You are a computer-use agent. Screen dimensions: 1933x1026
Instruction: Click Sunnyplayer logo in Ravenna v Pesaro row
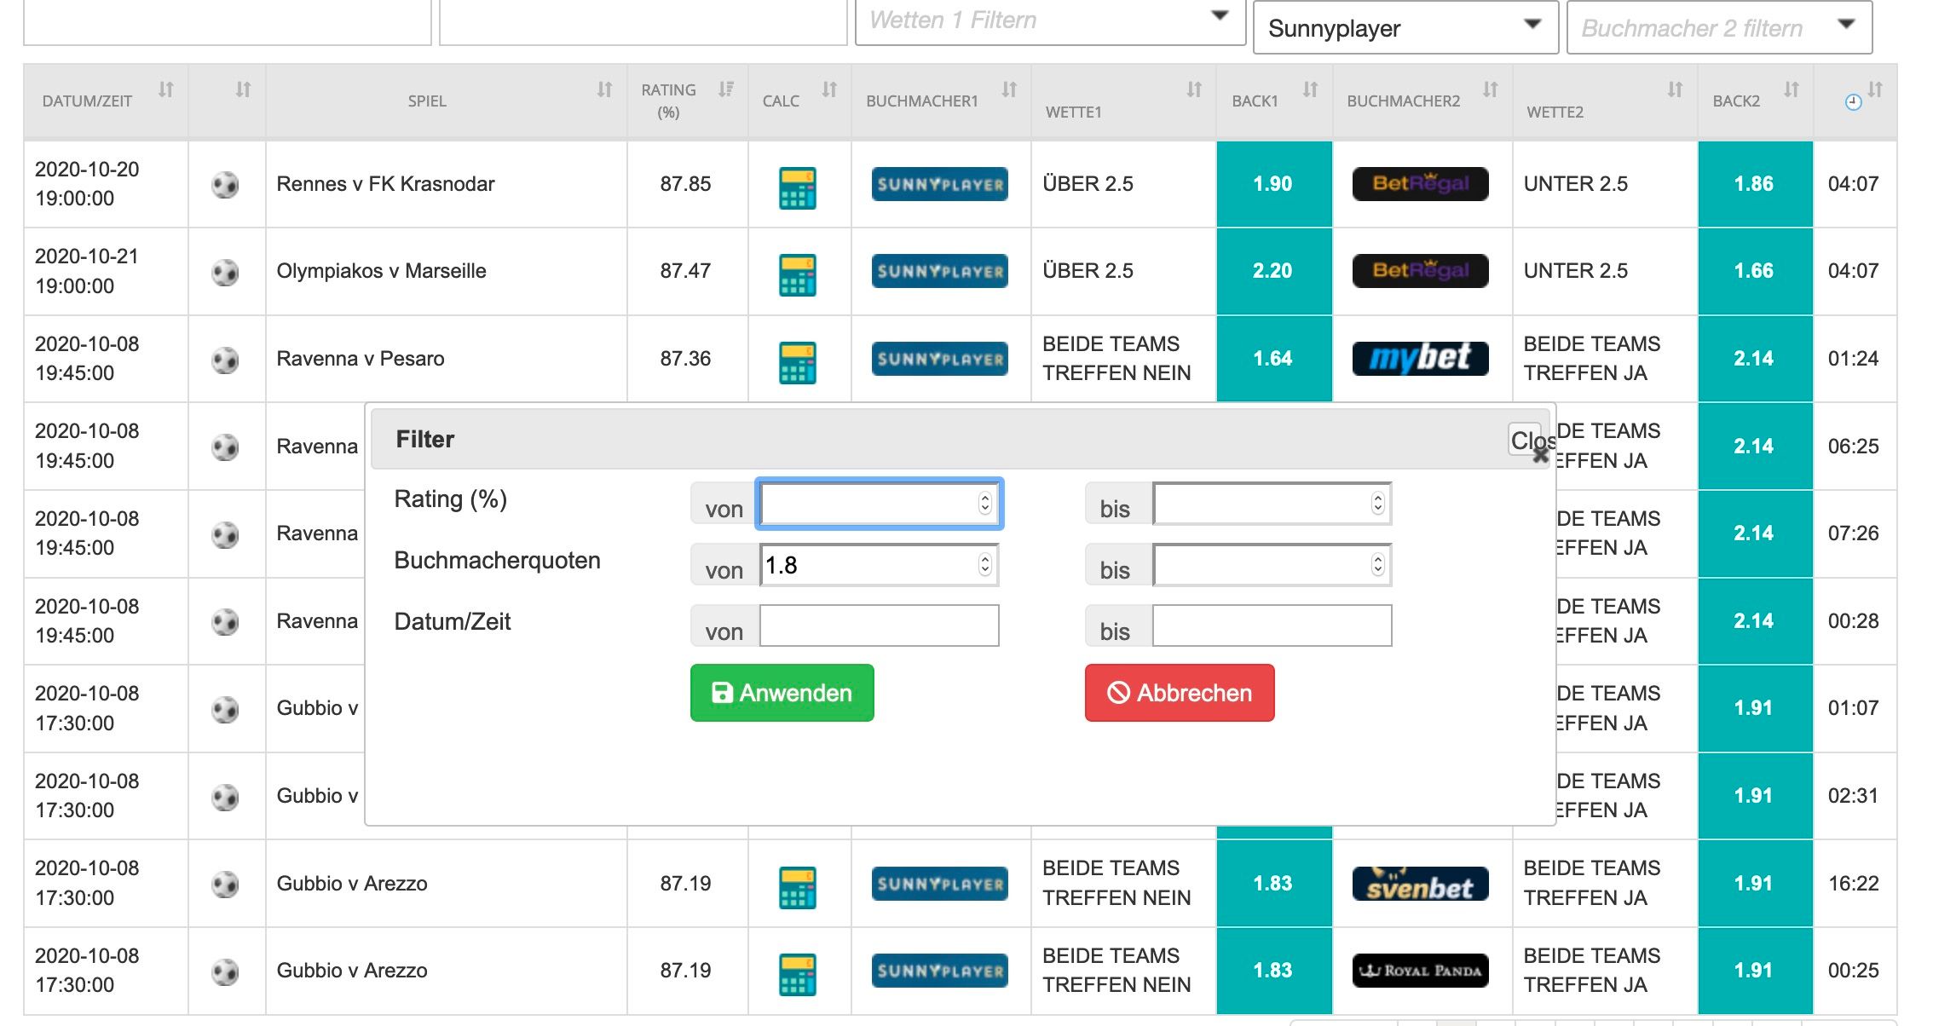(x=939, y=359)
